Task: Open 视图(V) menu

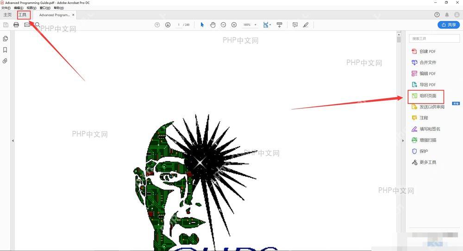Action: pyautogui.click(x=31, y=8)
